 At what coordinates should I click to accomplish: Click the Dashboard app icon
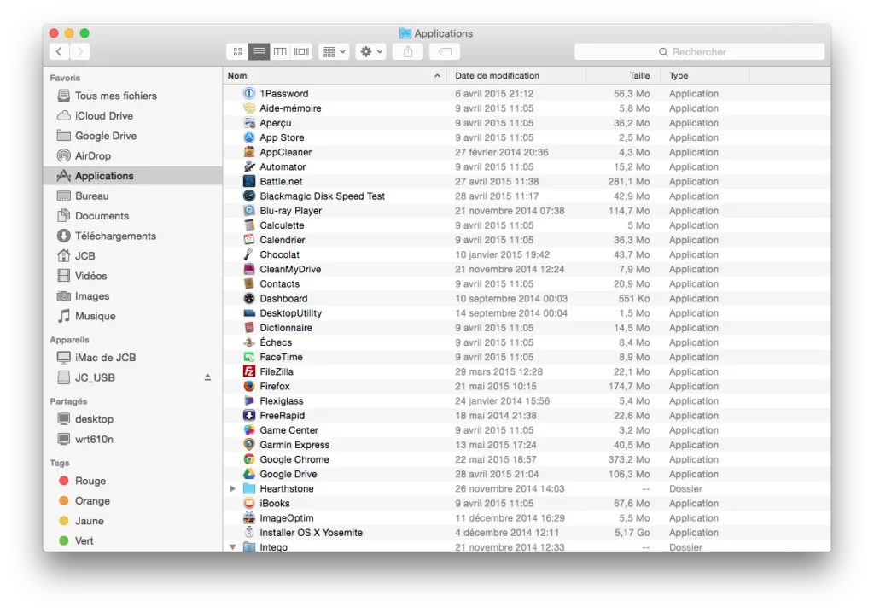(249, 299)
